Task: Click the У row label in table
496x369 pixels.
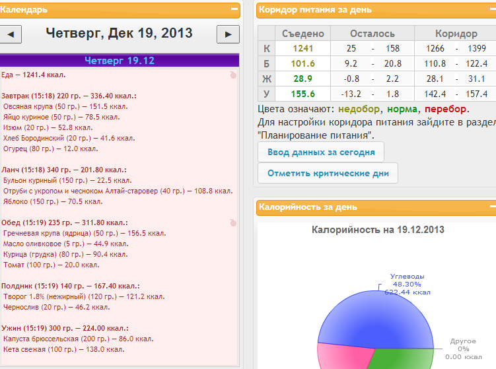Action: (x=267, y=94)
